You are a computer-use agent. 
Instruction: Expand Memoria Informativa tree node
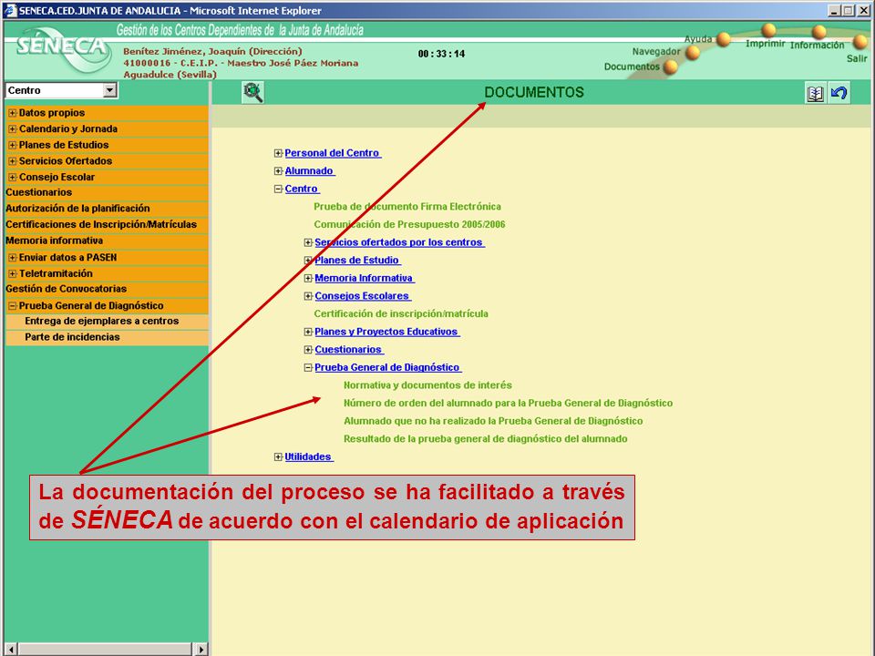pos(308,279)
